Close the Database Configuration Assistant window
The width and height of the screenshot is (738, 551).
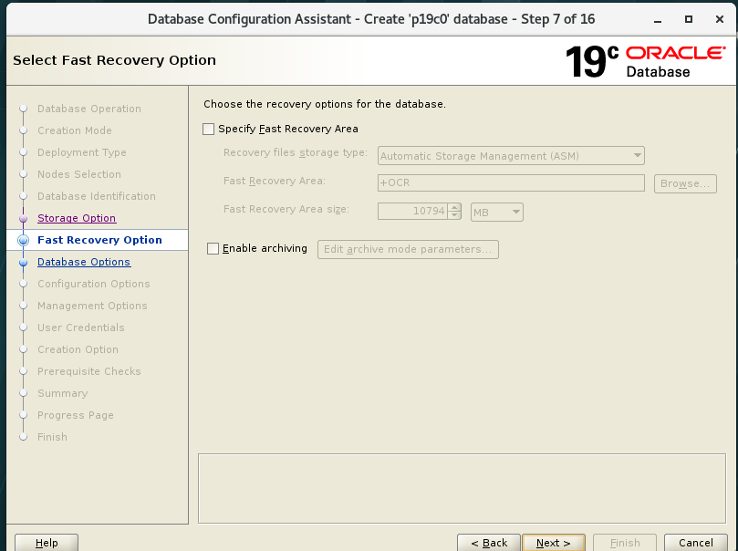coord(720,19)
